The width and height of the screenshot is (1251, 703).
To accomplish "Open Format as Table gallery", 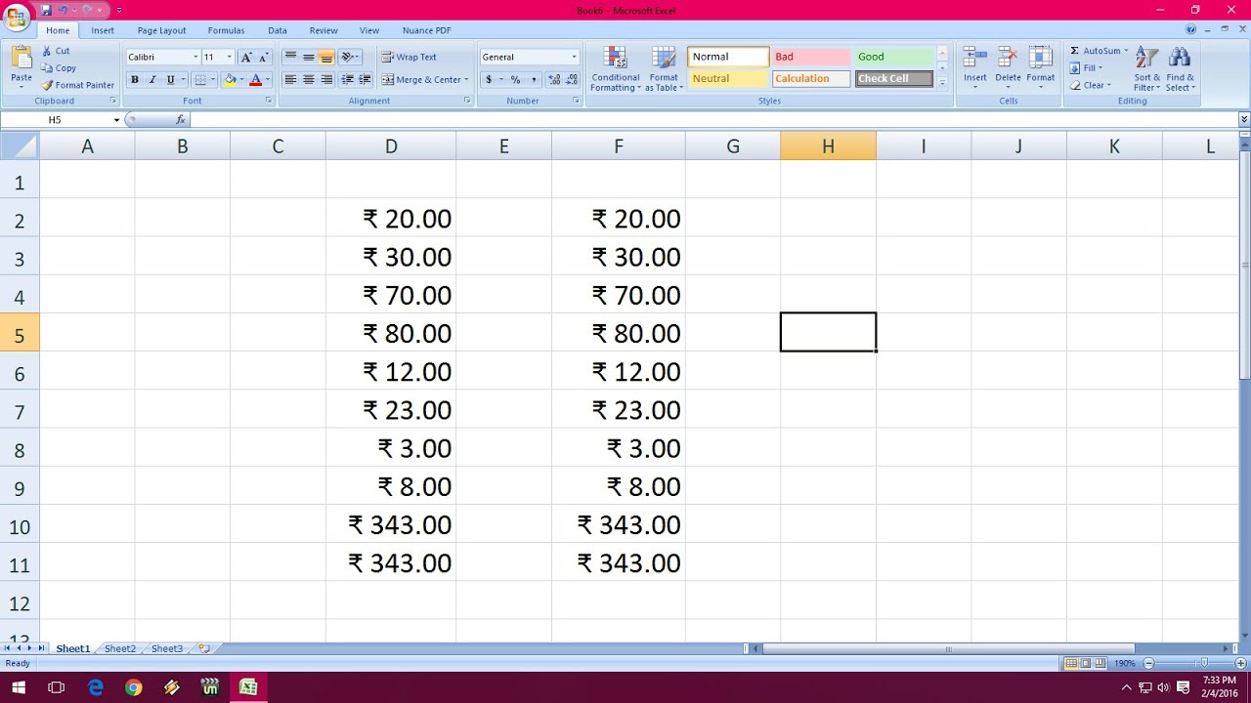I will pyautogui.click(x=664, y=69).
